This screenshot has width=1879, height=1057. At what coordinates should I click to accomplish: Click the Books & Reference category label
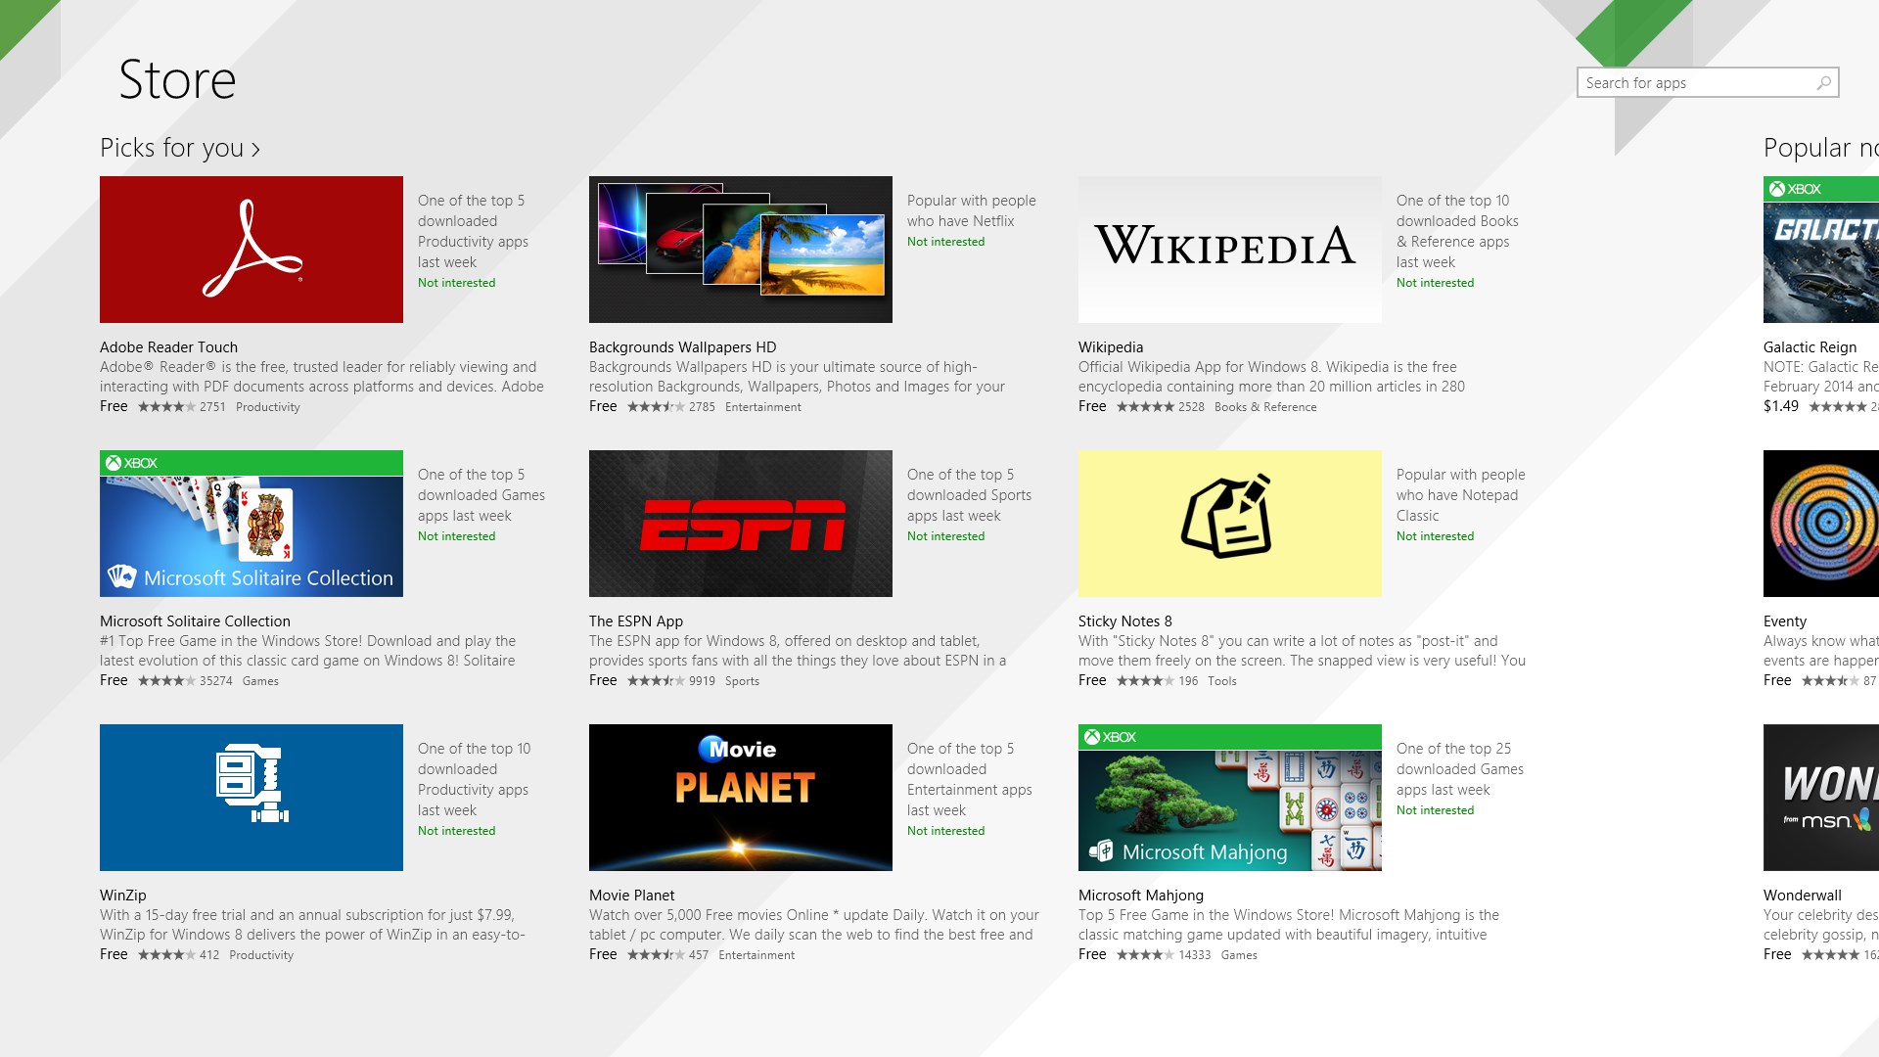pyautogui.click(x=1265, y=407)
